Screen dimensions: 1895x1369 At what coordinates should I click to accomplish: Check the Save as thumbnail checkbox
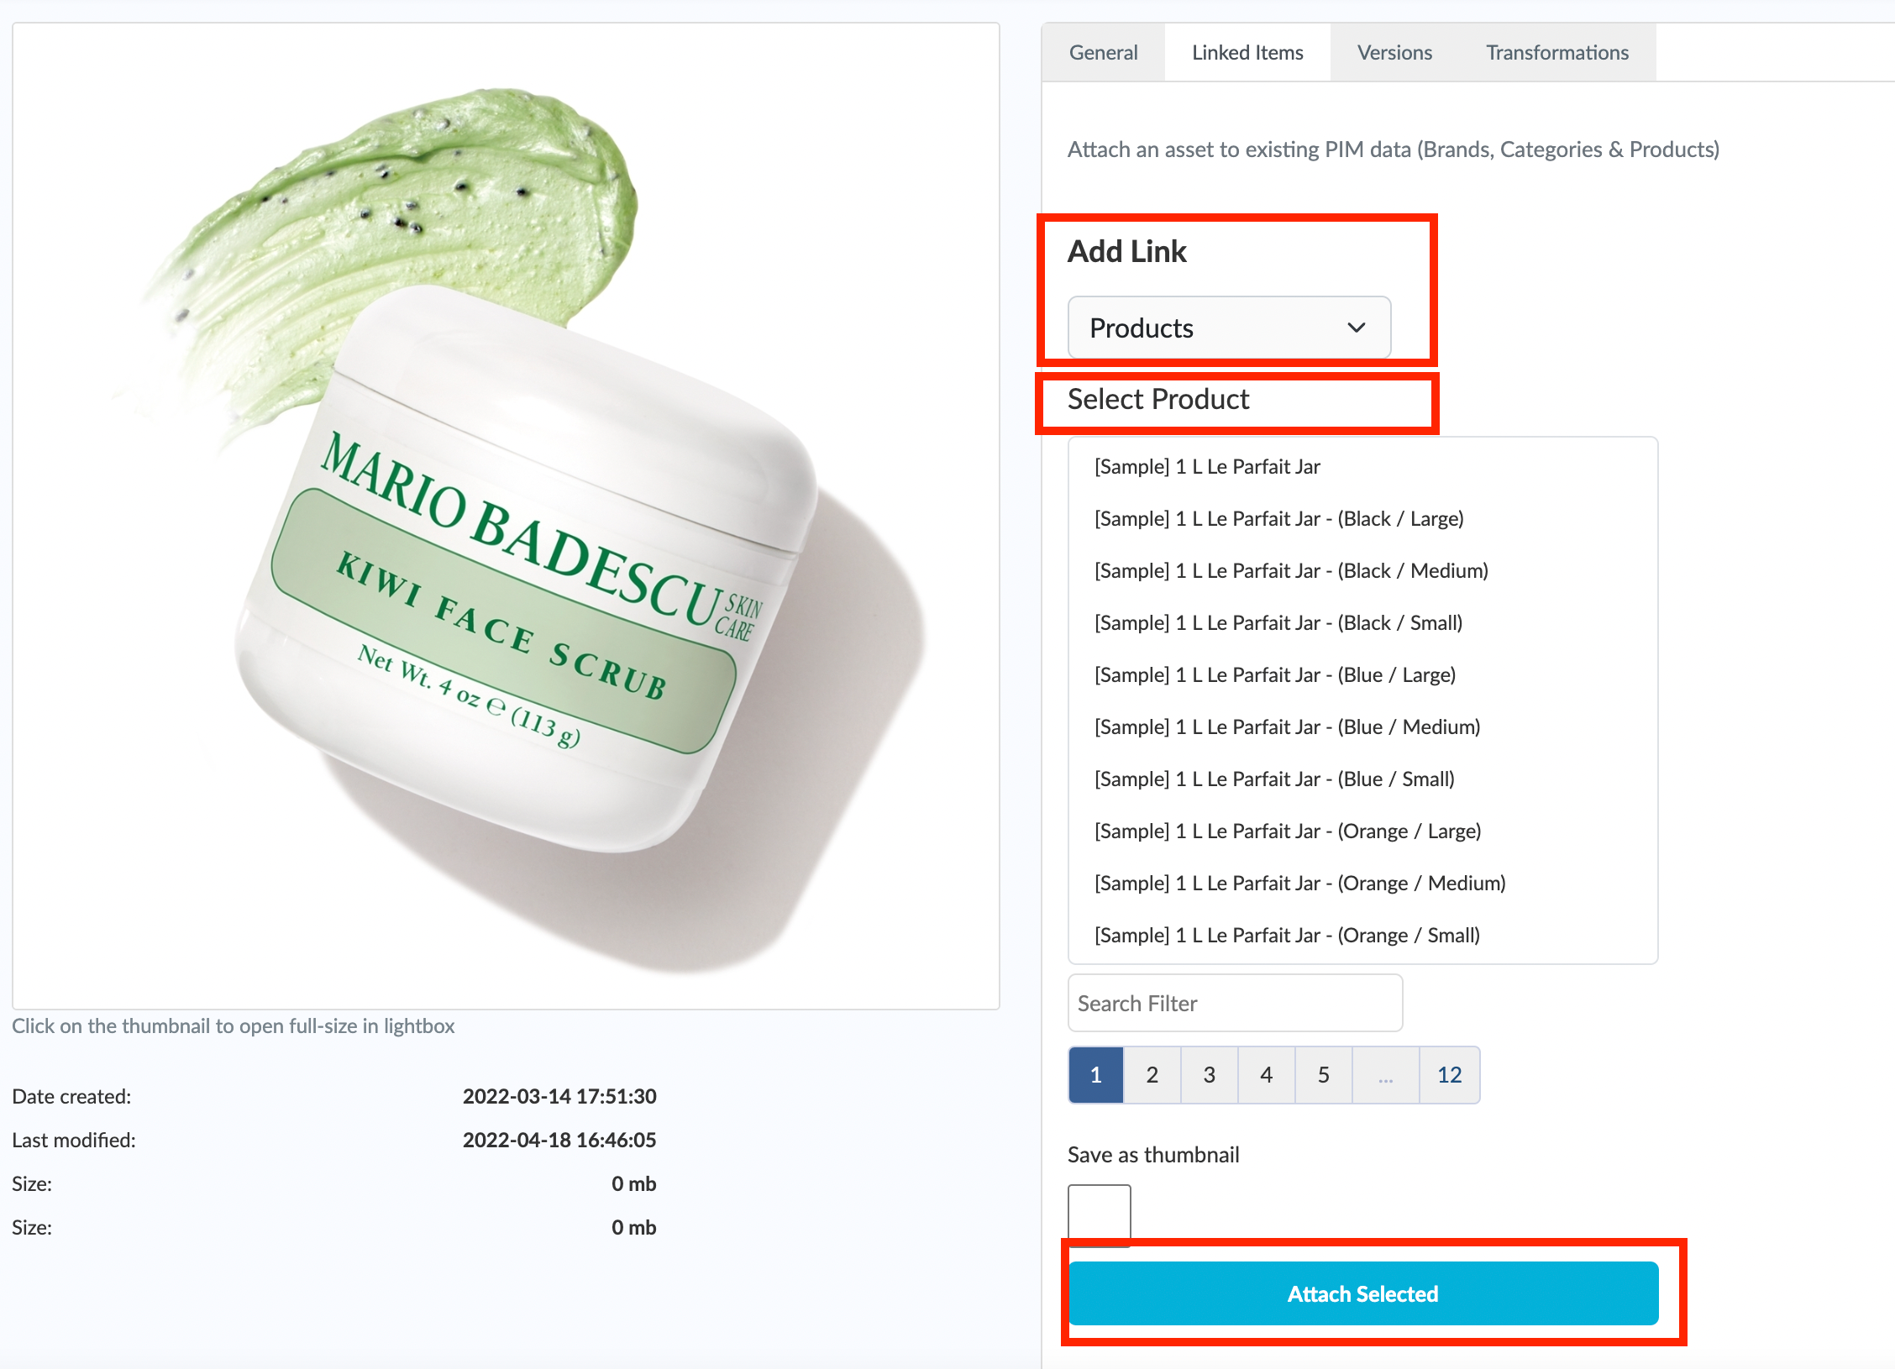point(1099,1214)
